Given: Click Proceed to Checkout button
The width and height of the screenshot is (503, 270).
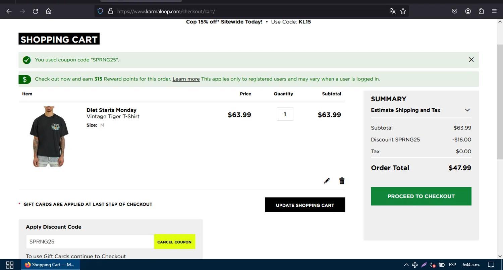Looking at the screenshot, I should pyautogui.click(x=421, y=196).
